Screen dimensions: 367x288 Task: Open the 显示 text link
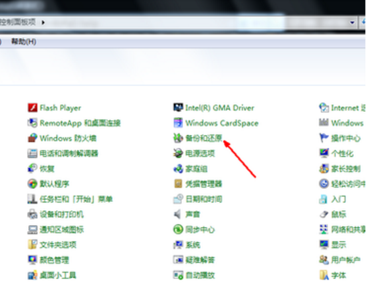coord(339,244)
